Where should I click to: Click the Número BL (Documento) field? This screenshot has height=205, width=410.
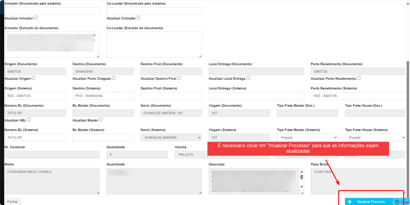tap(35, 113)
